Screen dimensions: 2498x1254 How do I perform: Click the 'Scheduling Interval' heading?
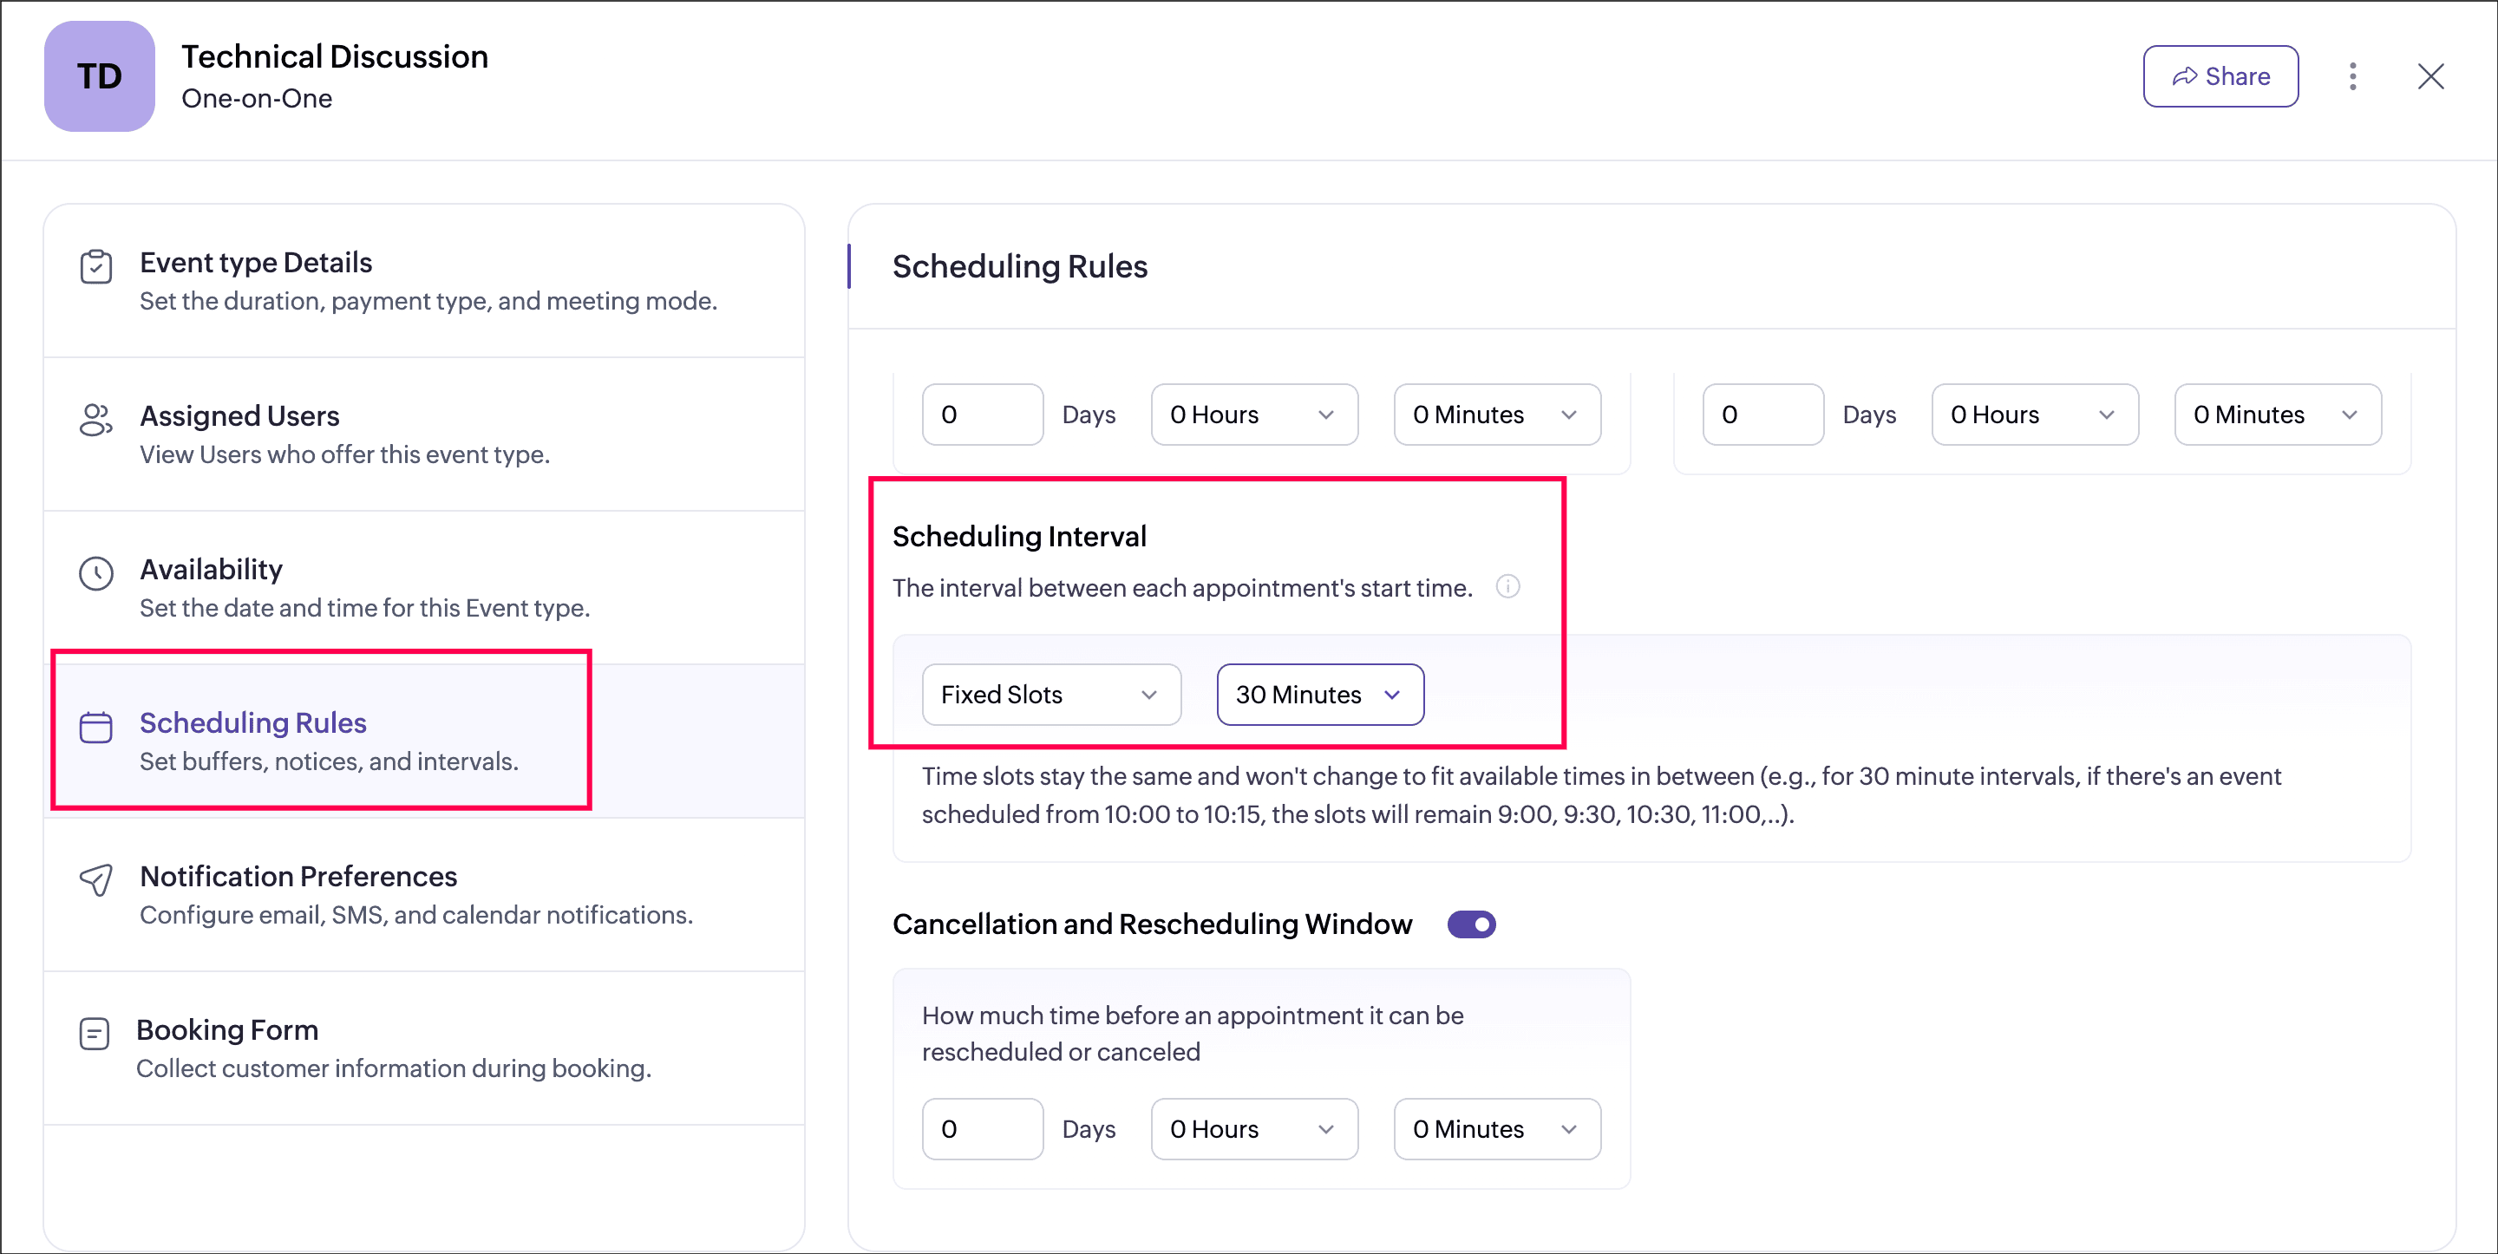point(1019,536)
